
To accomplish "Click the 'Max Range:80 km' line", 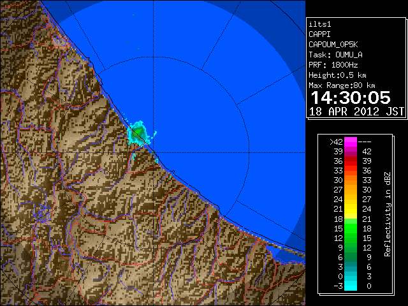I will [342, 85].
